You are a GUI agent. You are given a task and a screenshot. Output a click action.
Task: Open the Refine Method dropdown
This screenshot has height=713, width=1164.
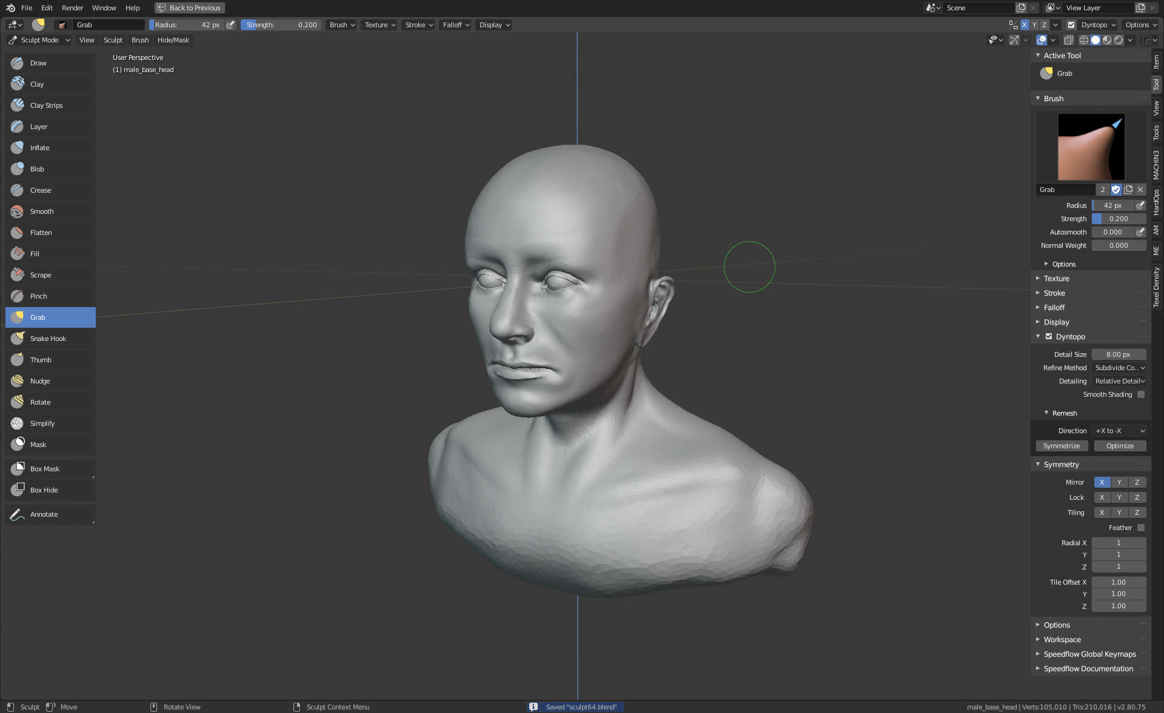pos(1119,368)
